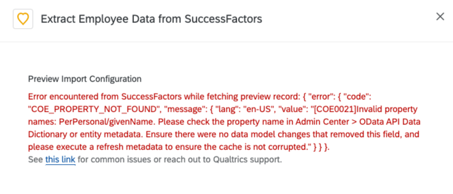453x194 pixels.
Task: Click the word SuccessFactors in the title
Action: pyautogui.click(x=223, y=19)
